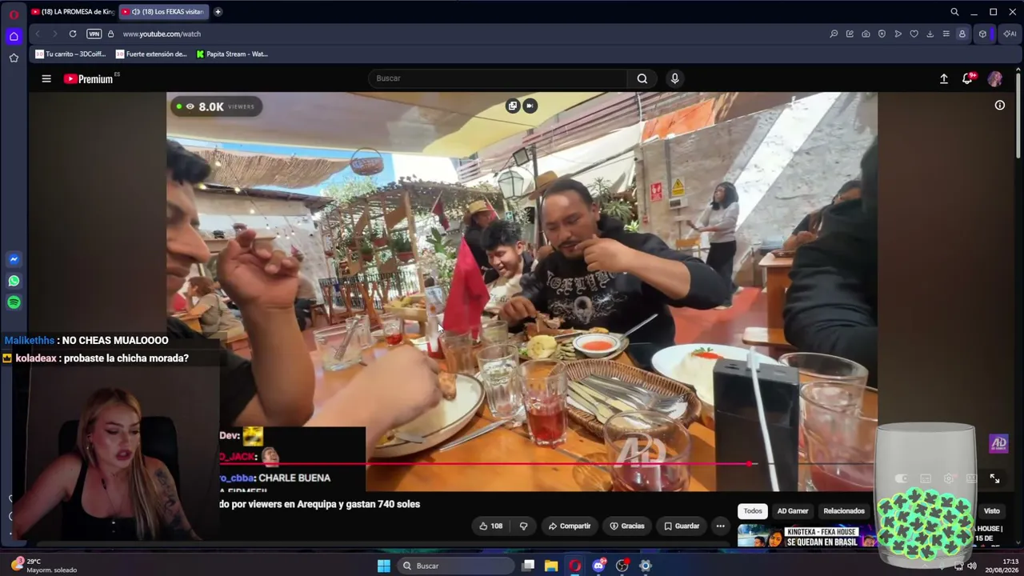Image resolution: width=1024 pixels, height=576 pixels.
Task: Click the YouTube upload arrow icon
Action: [944, 78]
